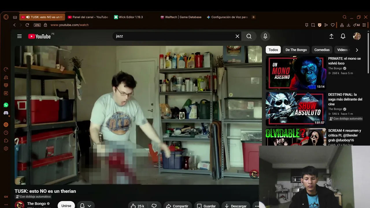Screen dimensions: 370x208
Task: Like the video with 25 k likes
Action: click(137, 206)
